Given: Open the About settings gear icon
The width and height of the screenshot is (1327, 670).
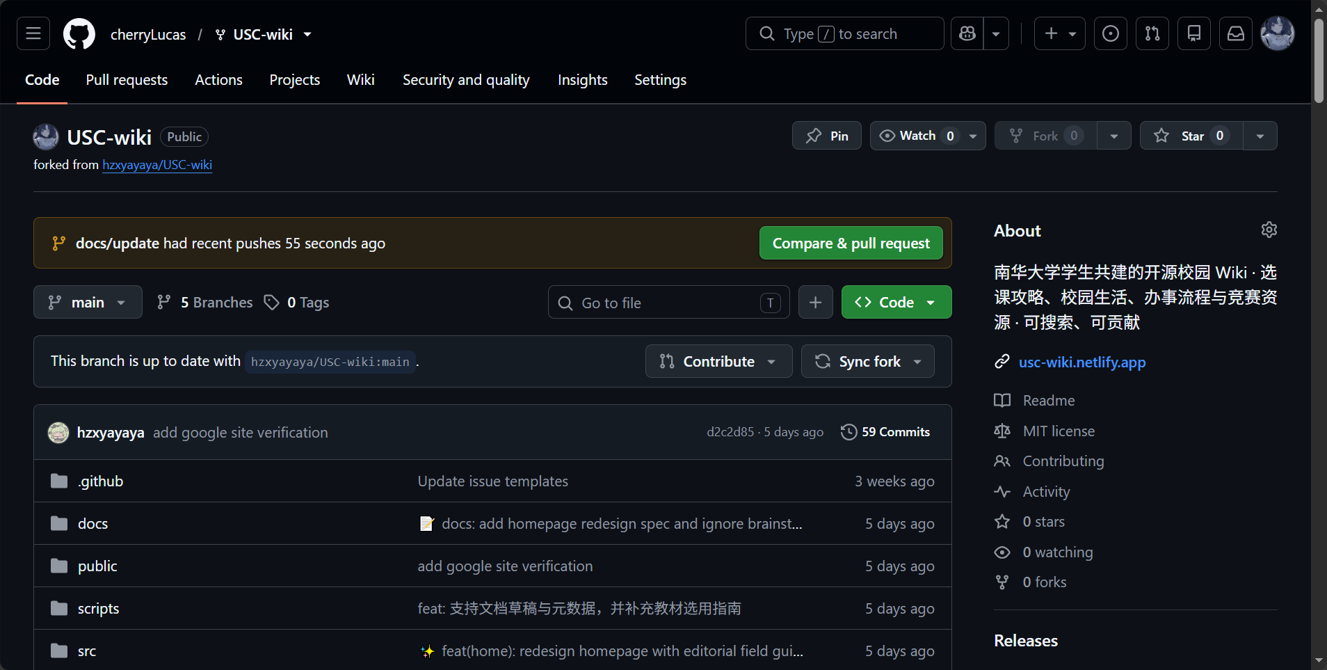Looking at the screenshot, I should [1269, 230].
